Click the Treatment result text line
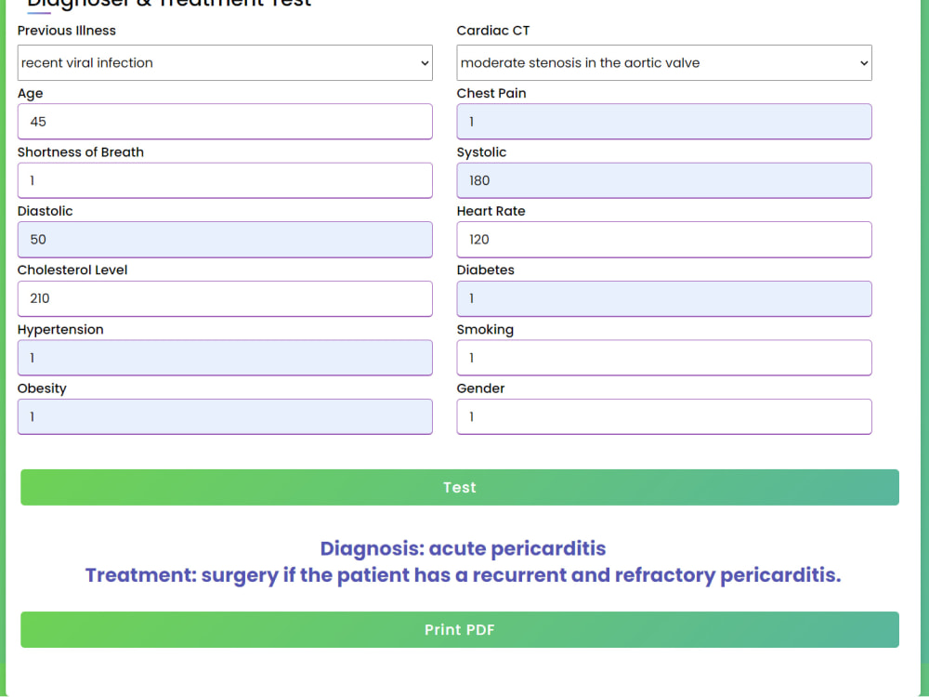Viewport: 929px width, 697px height. 463,575
